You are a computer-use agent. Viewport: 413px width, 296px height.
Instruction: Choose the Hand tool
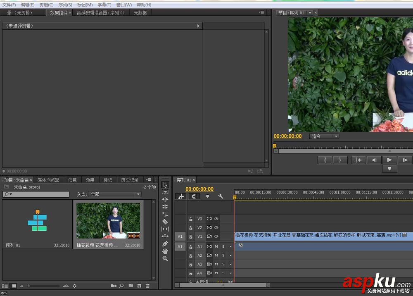[x=165, y=251]
